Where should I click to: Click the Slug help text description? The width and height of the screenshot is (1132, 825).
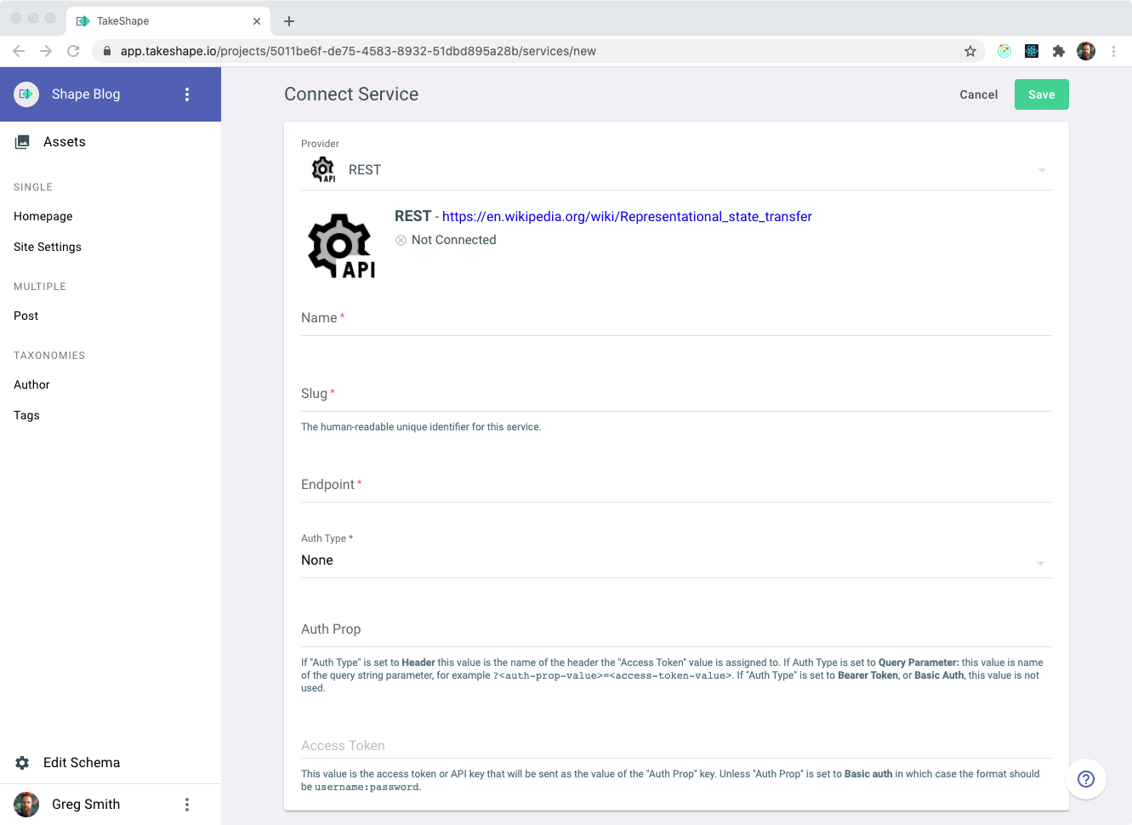tap(421, 427)
